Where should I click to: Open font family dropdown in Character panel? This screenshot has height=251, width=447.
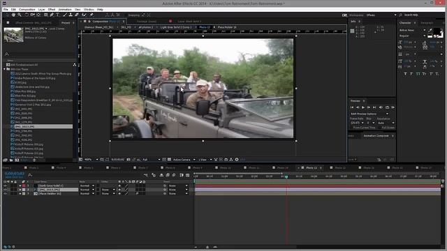click(412, 30)
